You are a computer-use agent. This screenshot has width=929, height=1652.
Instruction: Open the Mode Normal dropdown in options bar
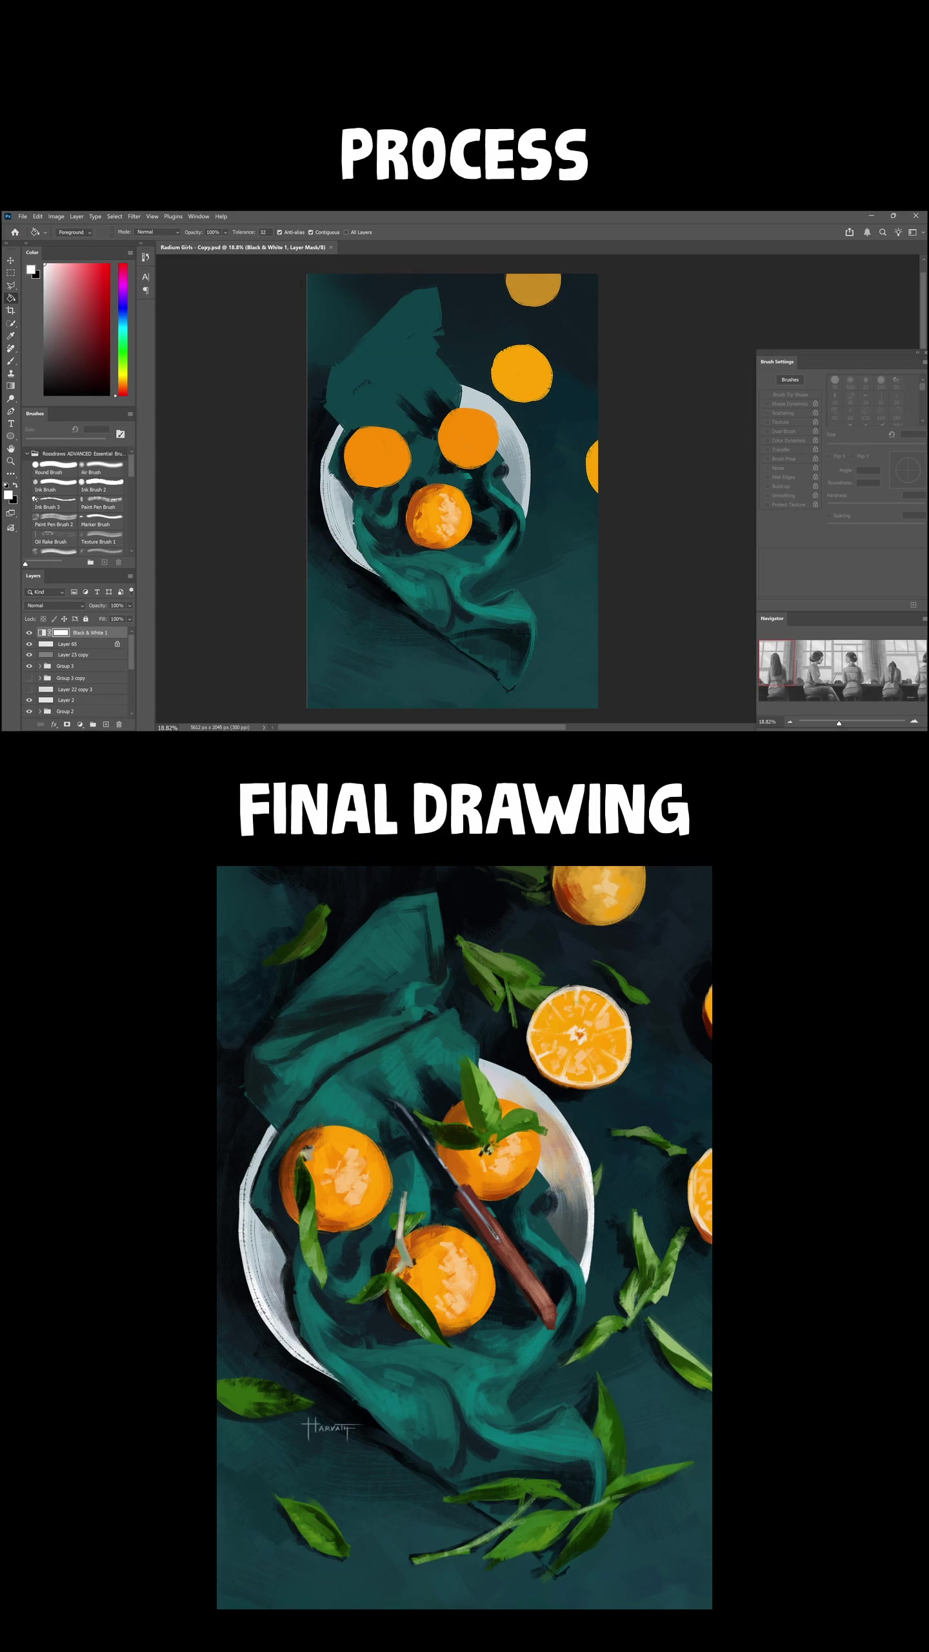pyautogui.click(x=157, y=232)
